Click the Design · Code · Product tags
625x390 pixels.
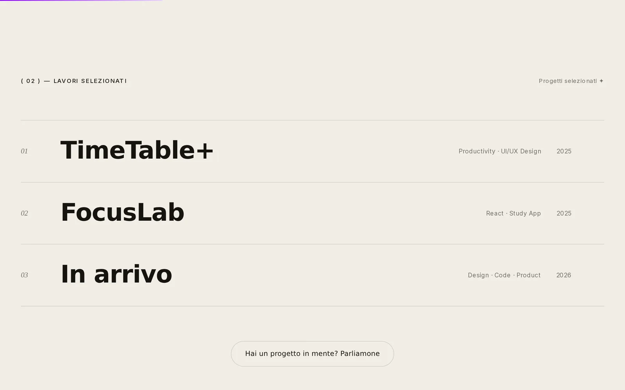[x=504, y=275]
